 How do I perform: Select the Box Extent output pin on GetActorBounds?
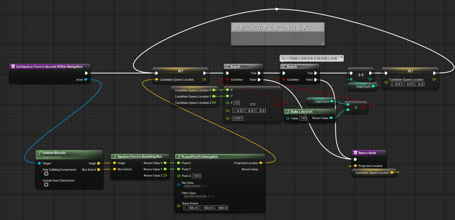(99, 169)
